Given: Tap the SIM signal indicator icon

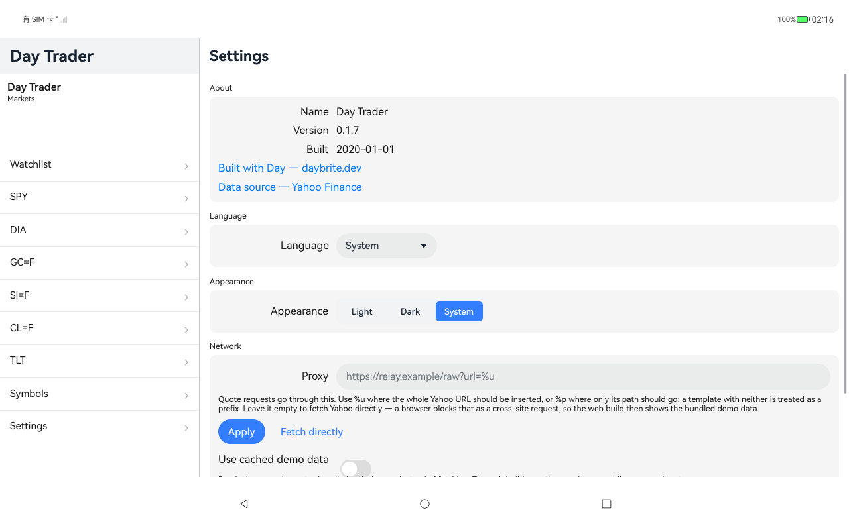Looking at the screenshot, I should (x=63, y=19).
